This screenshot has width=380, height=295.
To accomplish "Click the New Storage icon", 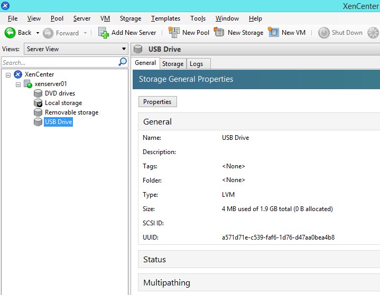I will [x=219, y=32].
